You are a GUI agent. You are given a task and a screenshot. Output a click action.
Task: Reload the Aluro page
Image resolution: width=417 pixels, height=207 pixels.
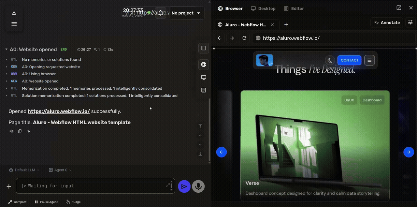point(244,38)
